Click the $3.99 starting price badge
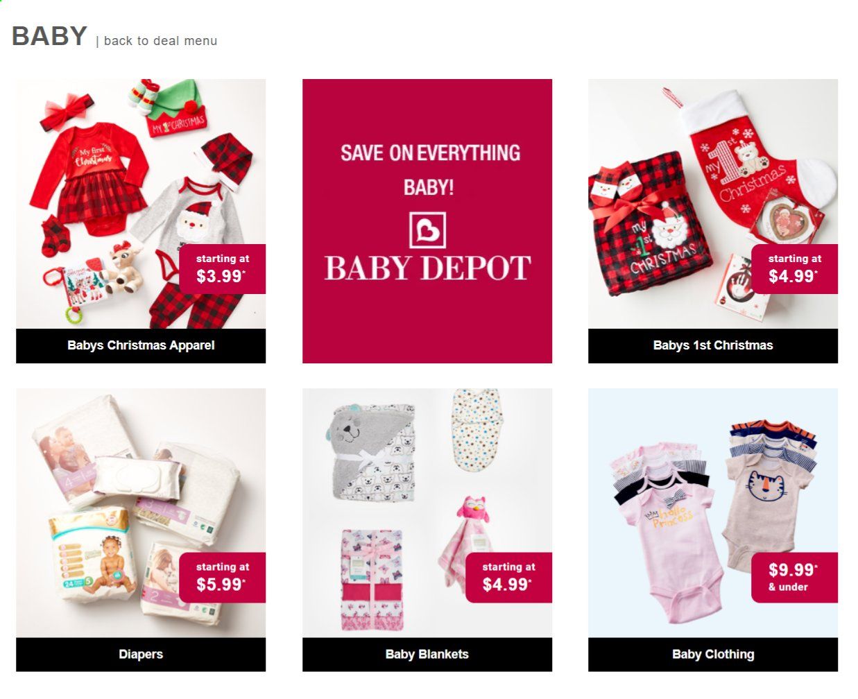 223,269
